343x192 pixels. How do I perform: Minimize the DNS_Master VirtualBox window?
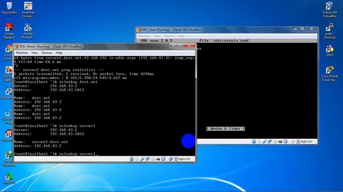point(173,45)
